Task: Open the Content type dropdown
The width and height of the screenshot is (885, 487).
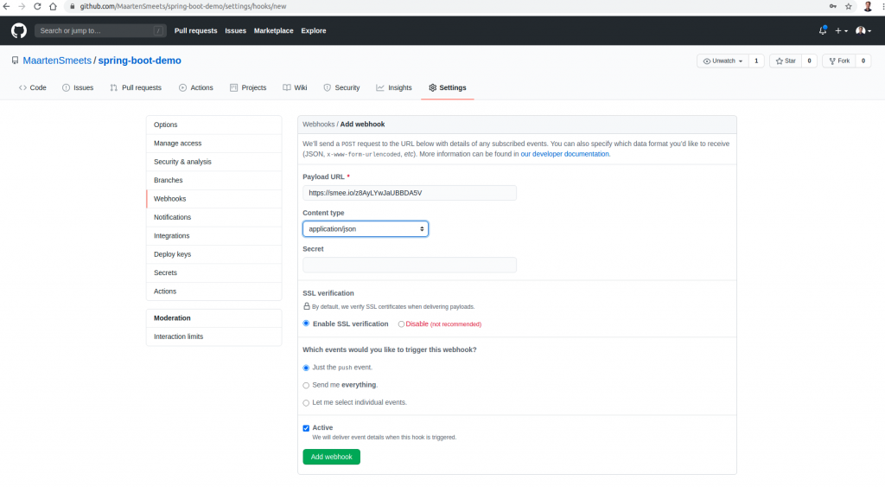Action: pos(365,229)
